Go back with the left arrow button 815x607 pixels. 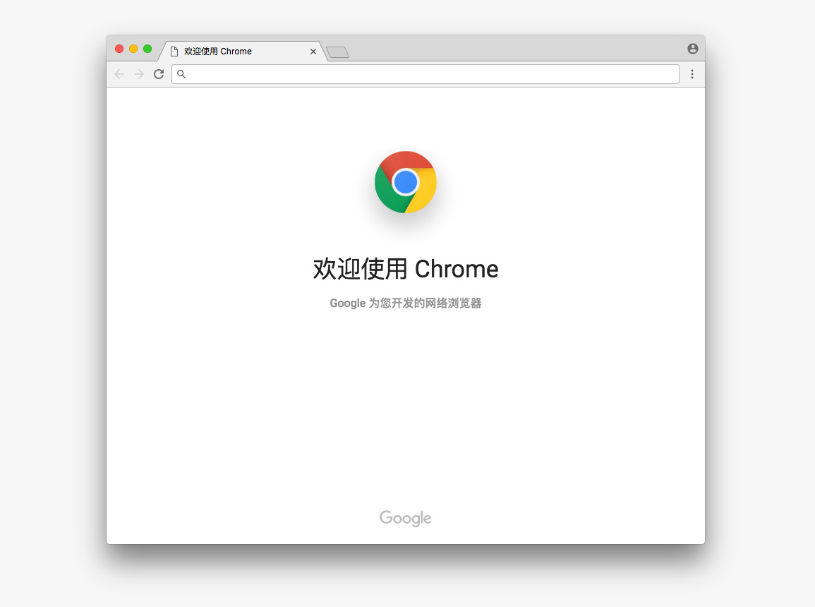119,74
